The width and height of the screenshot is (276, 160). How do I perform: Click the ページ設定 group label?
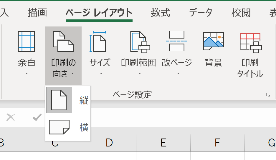click(x=132, y=95)
